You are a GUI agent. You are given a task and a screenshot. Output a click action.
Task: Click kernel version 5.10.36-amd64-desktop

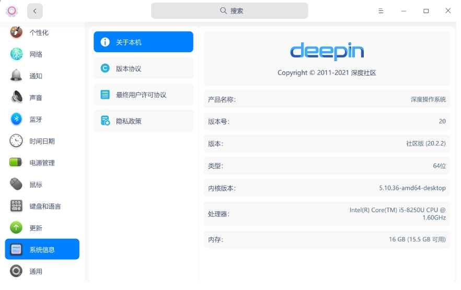coord(412,188)
